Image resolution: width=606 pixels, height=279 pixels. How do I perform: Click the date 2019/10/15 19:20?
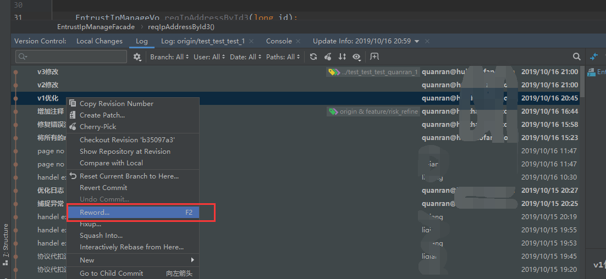549,269
